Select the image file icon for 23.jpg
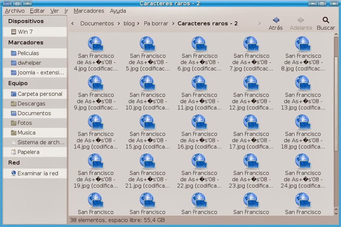Screen dimensions: 341x227 [251, 161]
